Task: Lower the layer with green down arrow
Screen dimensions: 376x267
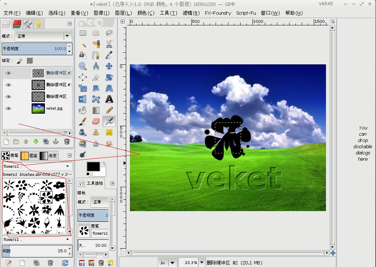Action: [36, 142]
